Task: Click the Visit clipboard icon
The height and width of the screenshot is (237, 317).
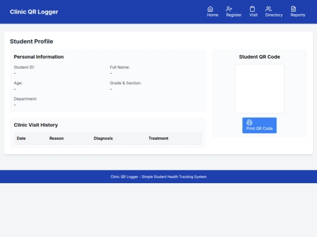Action: pyautogui.click(x=252, y=9)
